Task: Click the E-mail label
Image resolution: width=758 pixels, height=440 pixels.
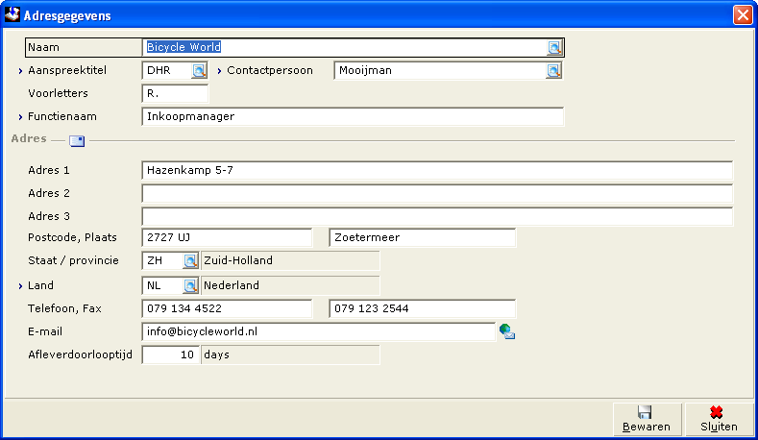Action: click(x=45, y=331)
